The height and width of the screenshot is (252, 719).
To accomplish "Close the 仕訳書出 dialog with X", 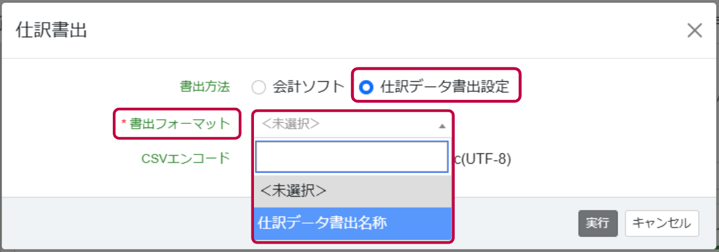I will (x=694, y=31).
